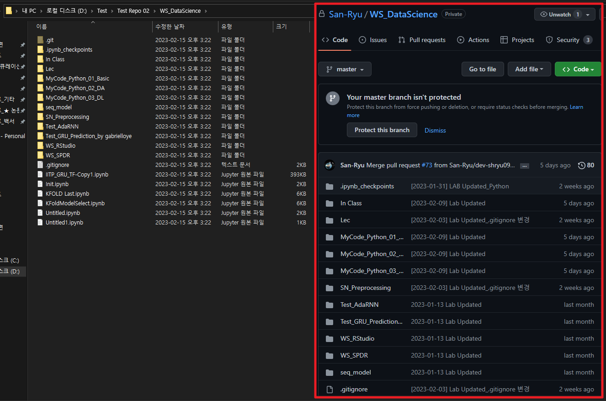The height and width of the screenshot is (401, 606).
Task: Click the file icon beside .gitignore on GitHub
Action: pos(330,389)
